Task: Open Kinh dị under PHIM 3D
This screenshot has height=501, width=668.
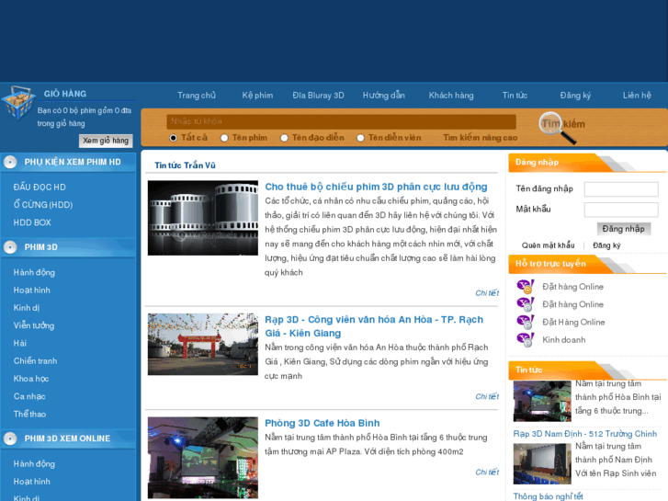Action: [26, 308]
